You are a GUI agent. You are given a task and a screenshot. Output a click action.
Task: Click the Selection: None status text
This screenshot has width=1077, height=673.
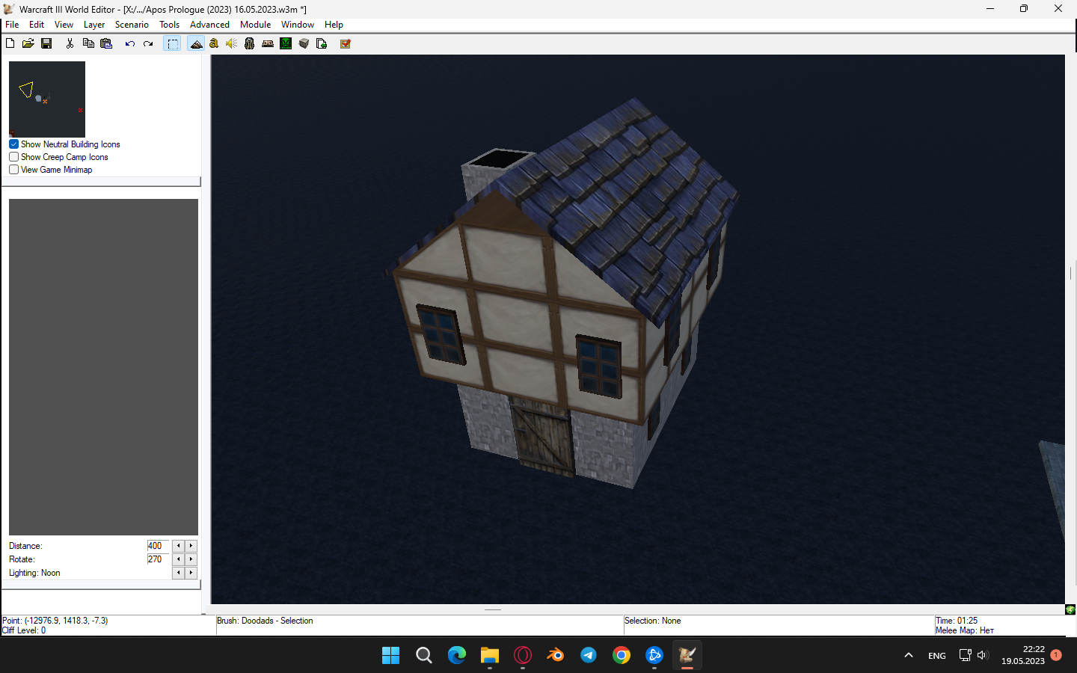(x=653, y=621)
